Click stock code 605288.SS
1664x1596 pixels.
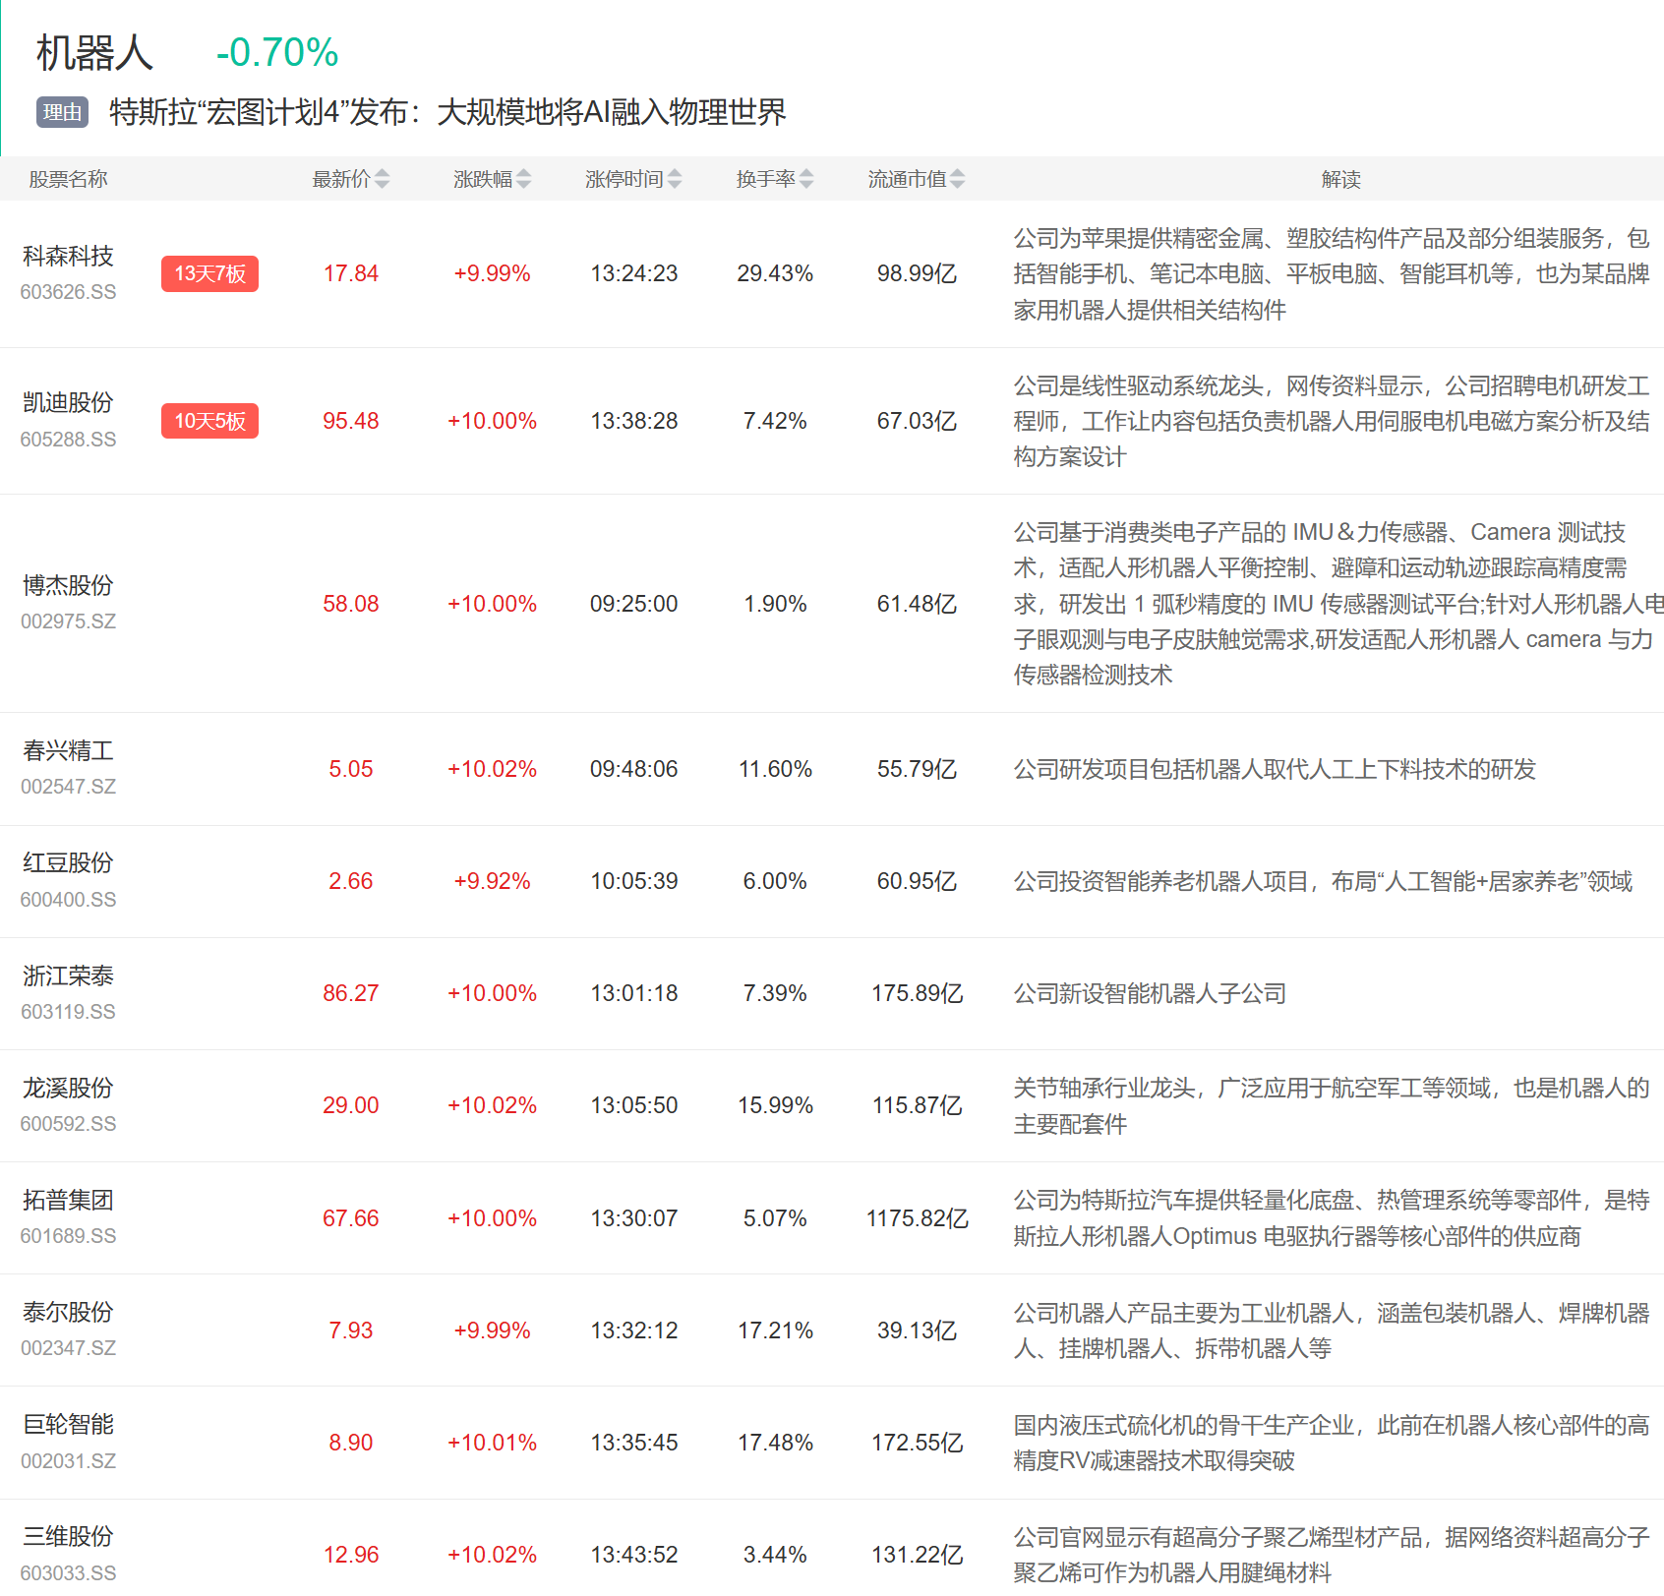(x=68, y=440)
